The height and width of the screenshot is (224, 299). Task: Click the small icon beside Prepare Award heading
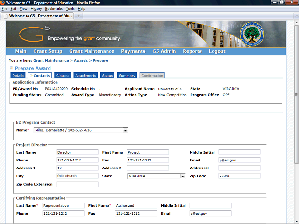click(x=12, y=68)
